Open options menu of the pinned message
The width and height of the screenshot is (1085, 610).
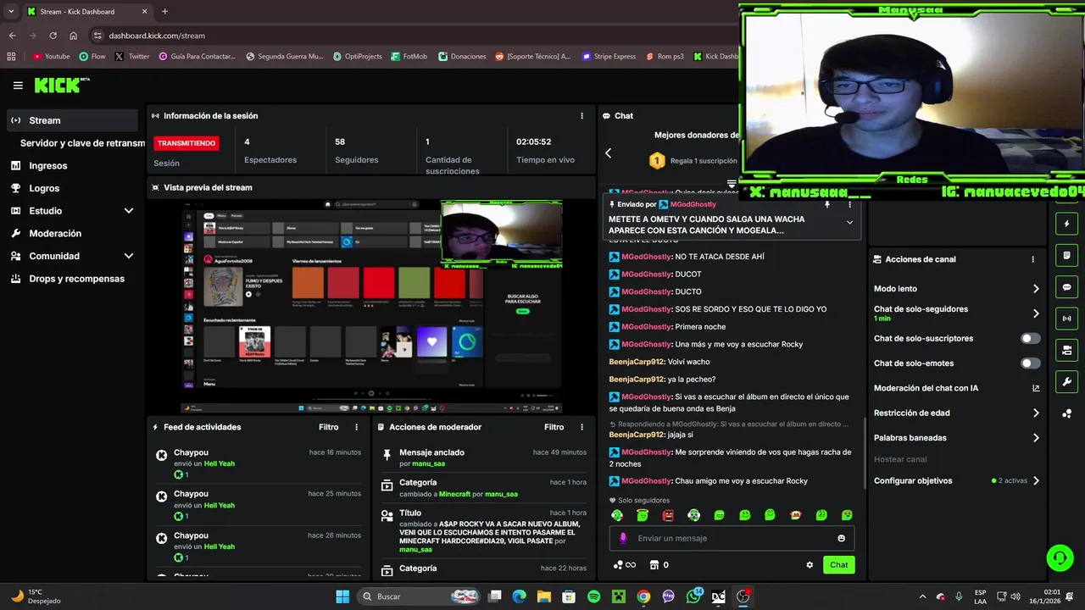click(849, 204)
